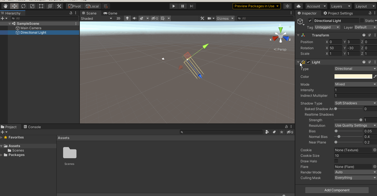Switch to the Game tab
The image size is (377, 196).
coord(110,13)
